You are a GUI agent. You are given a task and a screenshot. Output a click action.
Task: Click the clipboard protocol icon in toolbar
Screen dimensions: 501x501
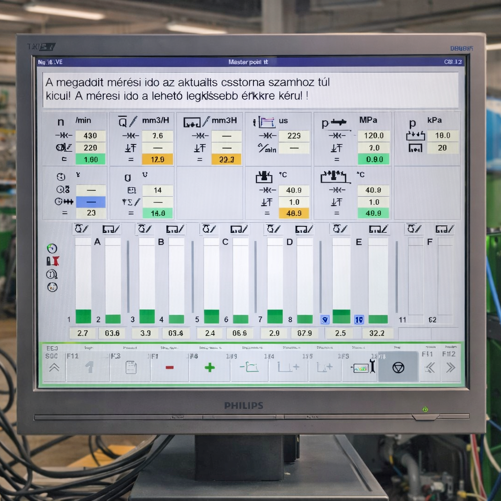coord(131,367)
